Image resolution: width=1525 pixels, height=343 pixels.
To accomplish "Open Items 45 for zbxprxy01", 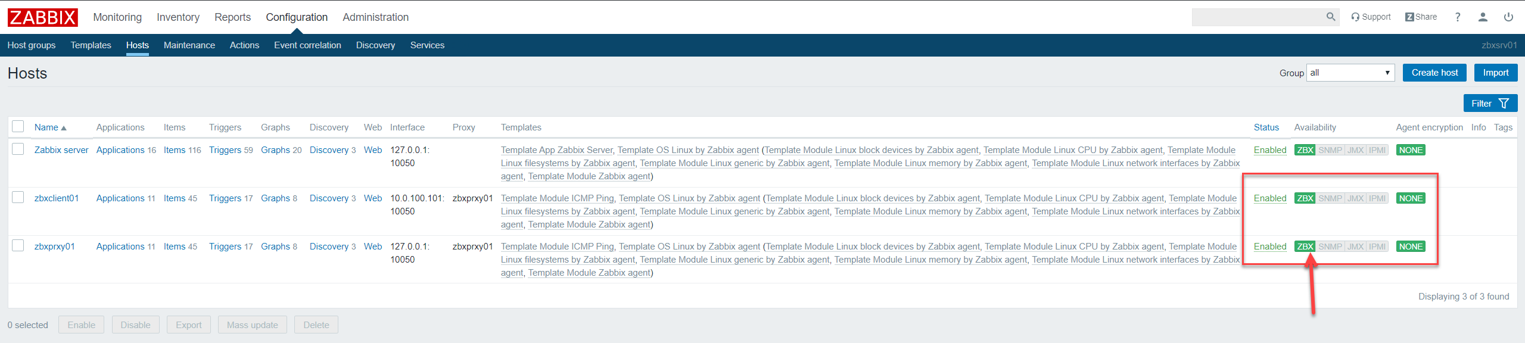I will coord(175,247).
